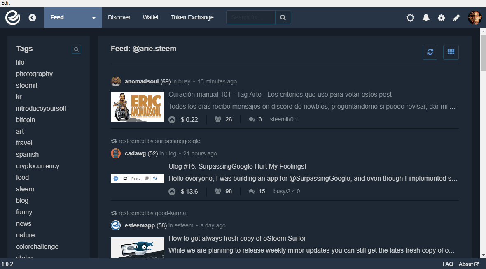Select the funny tag

[x=24, y=212]
